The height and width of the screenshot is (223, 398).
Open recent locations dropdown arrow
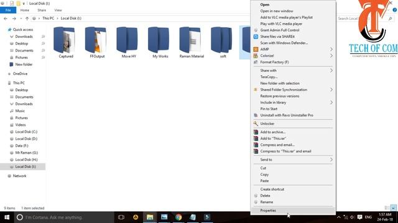point(21,19)
